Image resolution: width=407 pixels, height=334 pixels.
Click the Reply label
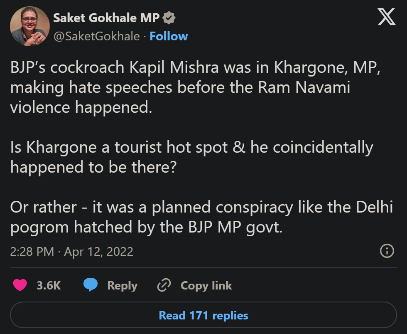click(122, 285)
